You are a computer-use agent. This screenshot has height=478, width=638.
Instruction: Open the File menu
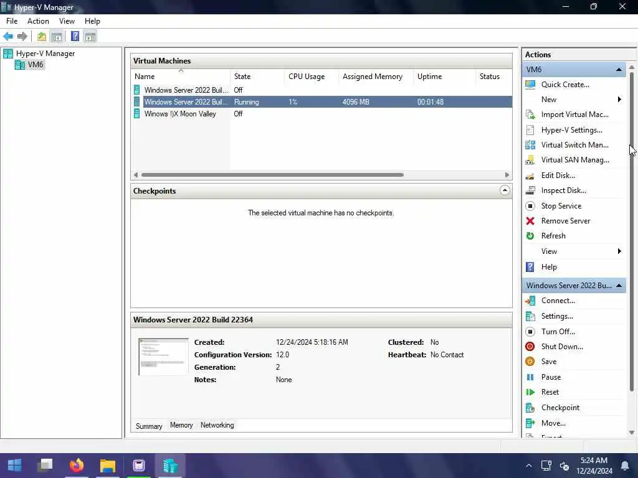pos(12,21)
